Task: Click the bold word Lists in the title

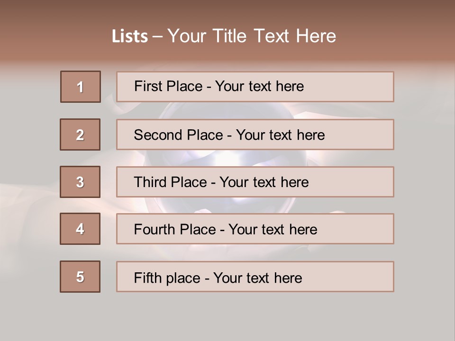Action: [130, 36]
